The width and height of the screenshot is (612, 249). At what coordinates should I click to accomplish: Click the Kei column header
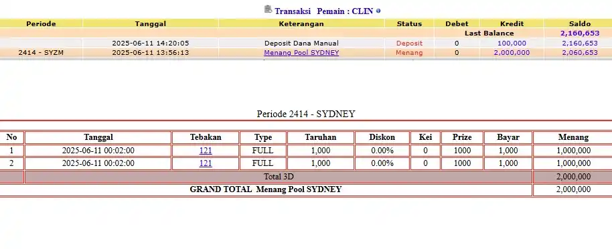[x=425, y=137]
